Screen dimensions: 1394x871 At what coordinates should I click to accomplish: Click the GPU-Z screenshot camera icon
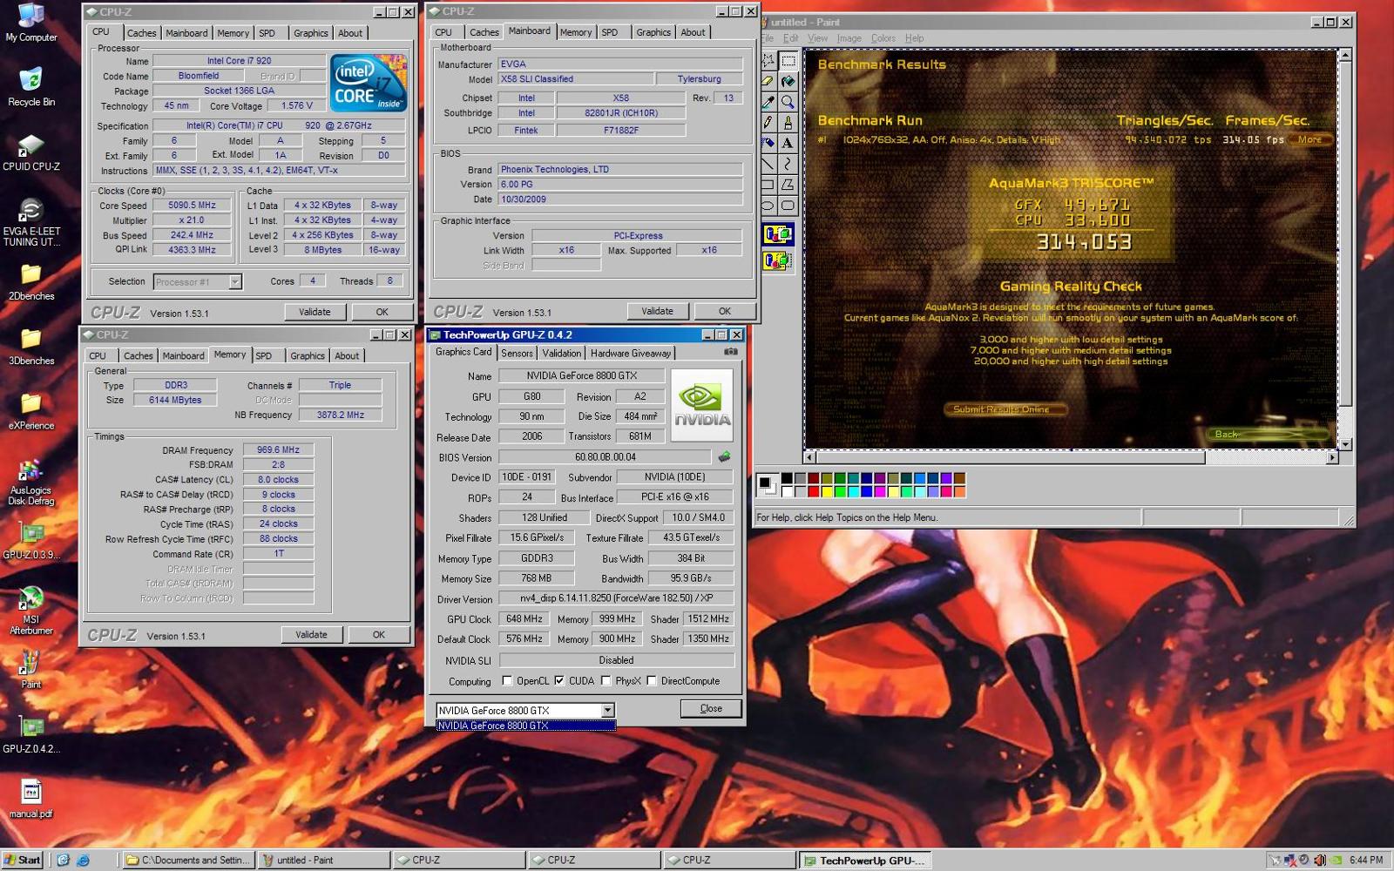(730, 352)
